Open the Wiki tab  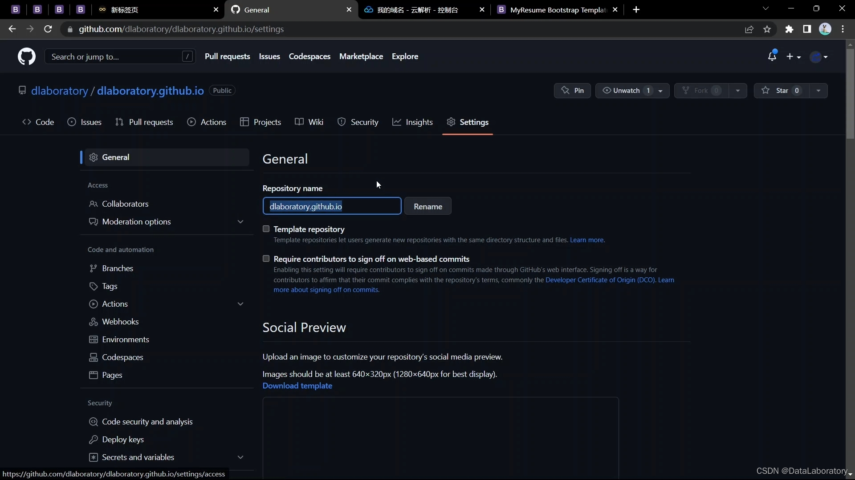point(309,122)
